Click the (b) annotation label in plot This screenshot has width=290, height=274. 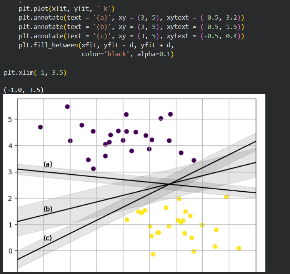pyautogui.click(x=48, y=209)
